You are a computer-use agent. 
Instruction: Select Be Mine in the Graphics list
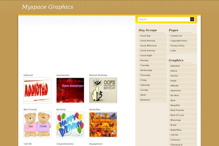pos(174,95)
